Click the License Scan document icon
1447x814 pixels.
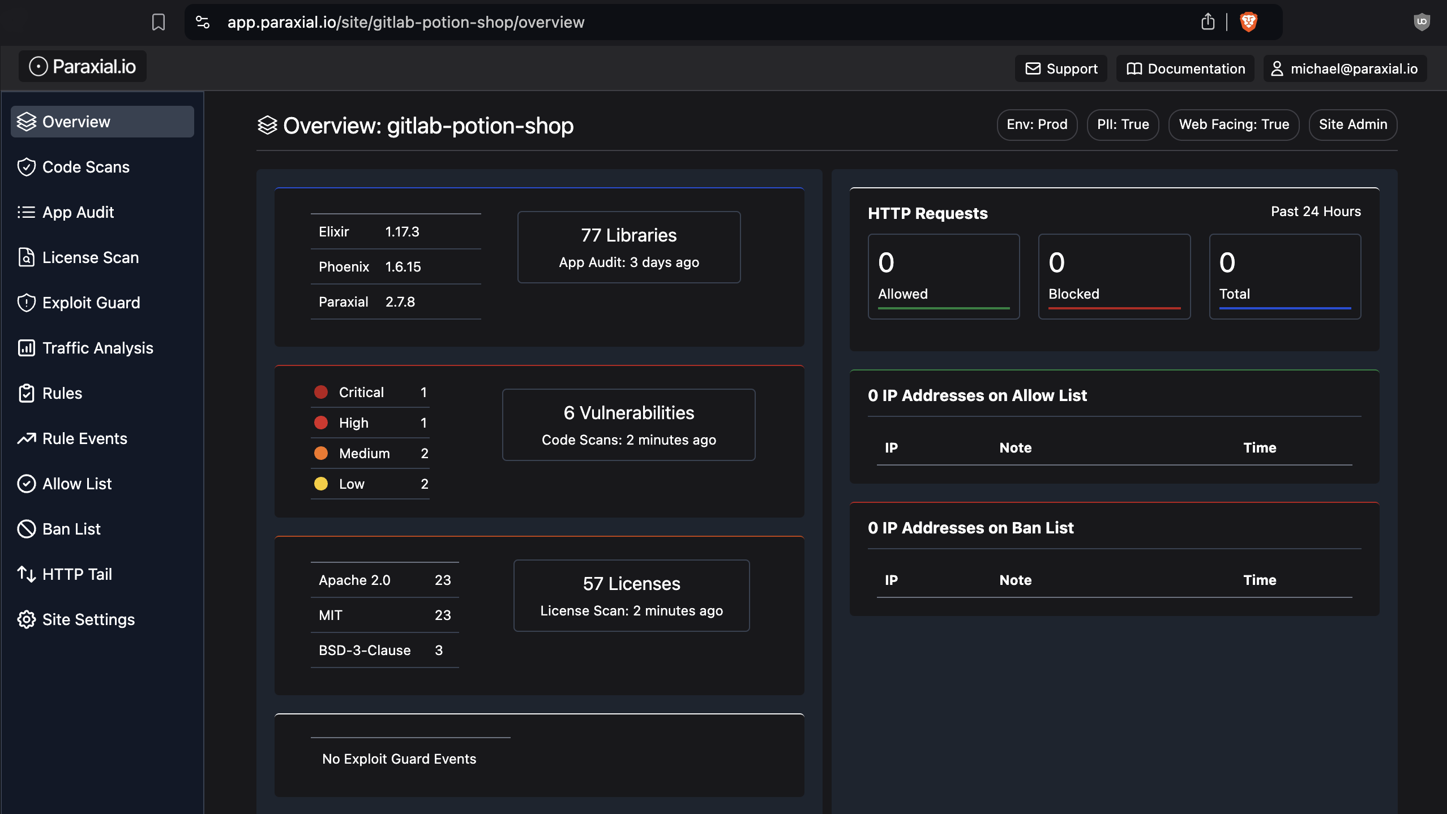click(27, 257)
